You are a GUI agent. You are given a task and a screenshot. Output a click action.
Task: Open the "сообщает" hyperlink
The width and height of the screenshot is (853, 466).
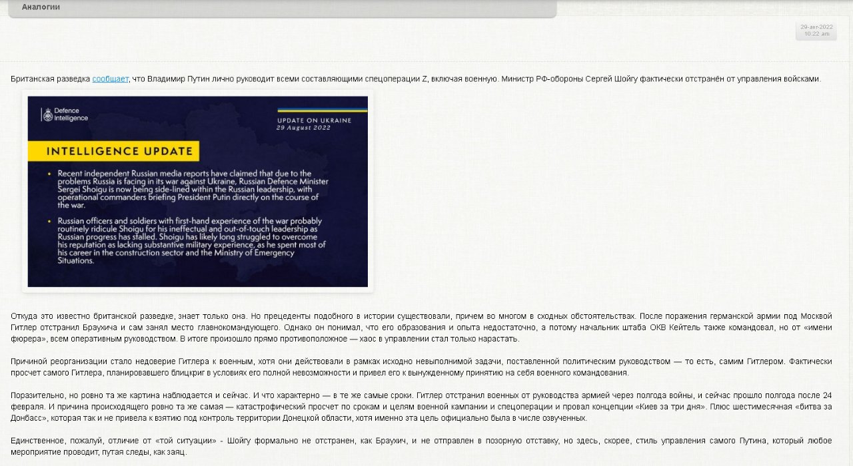[110, 79]
